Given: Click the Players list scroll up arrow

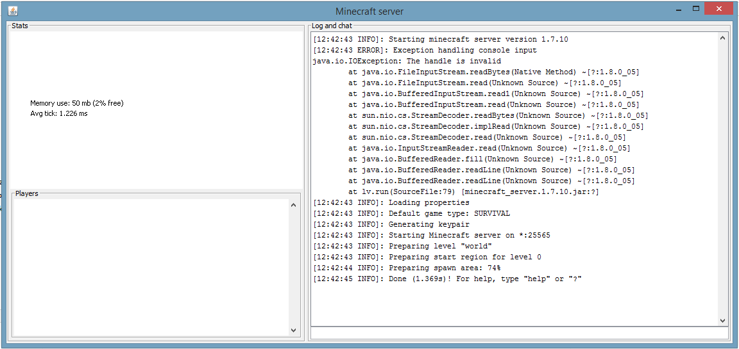Looking at the screenshot, I should coord(293,205).
